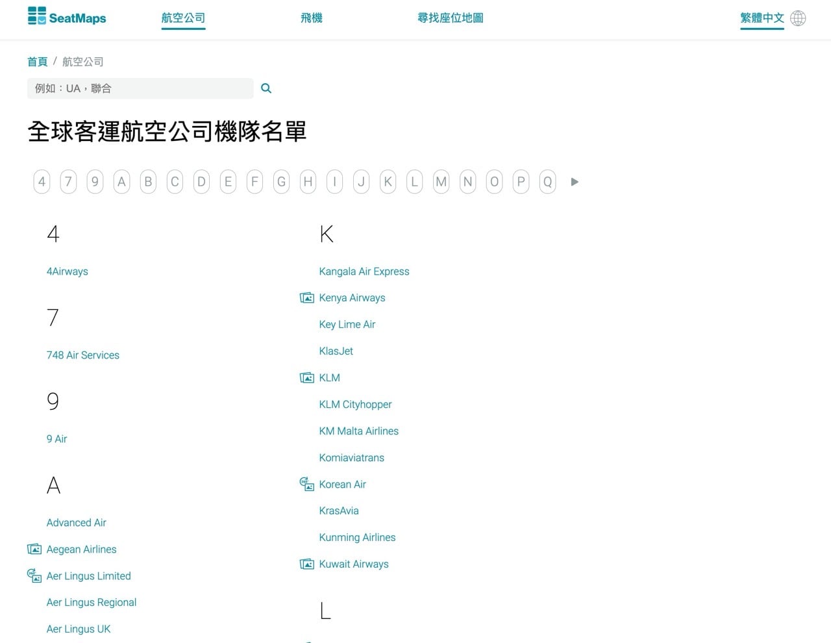Click the search magnifier icon
Screen dimensions: 831x643
tap(266, 88)
